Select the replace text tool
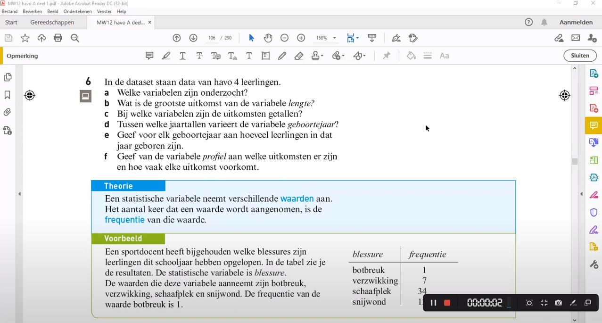The height and width of the screenshot is (323, 602). (216, 56)
